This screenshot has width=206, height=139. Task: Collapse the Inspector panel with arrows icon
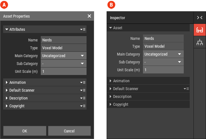tap(200, 18)
